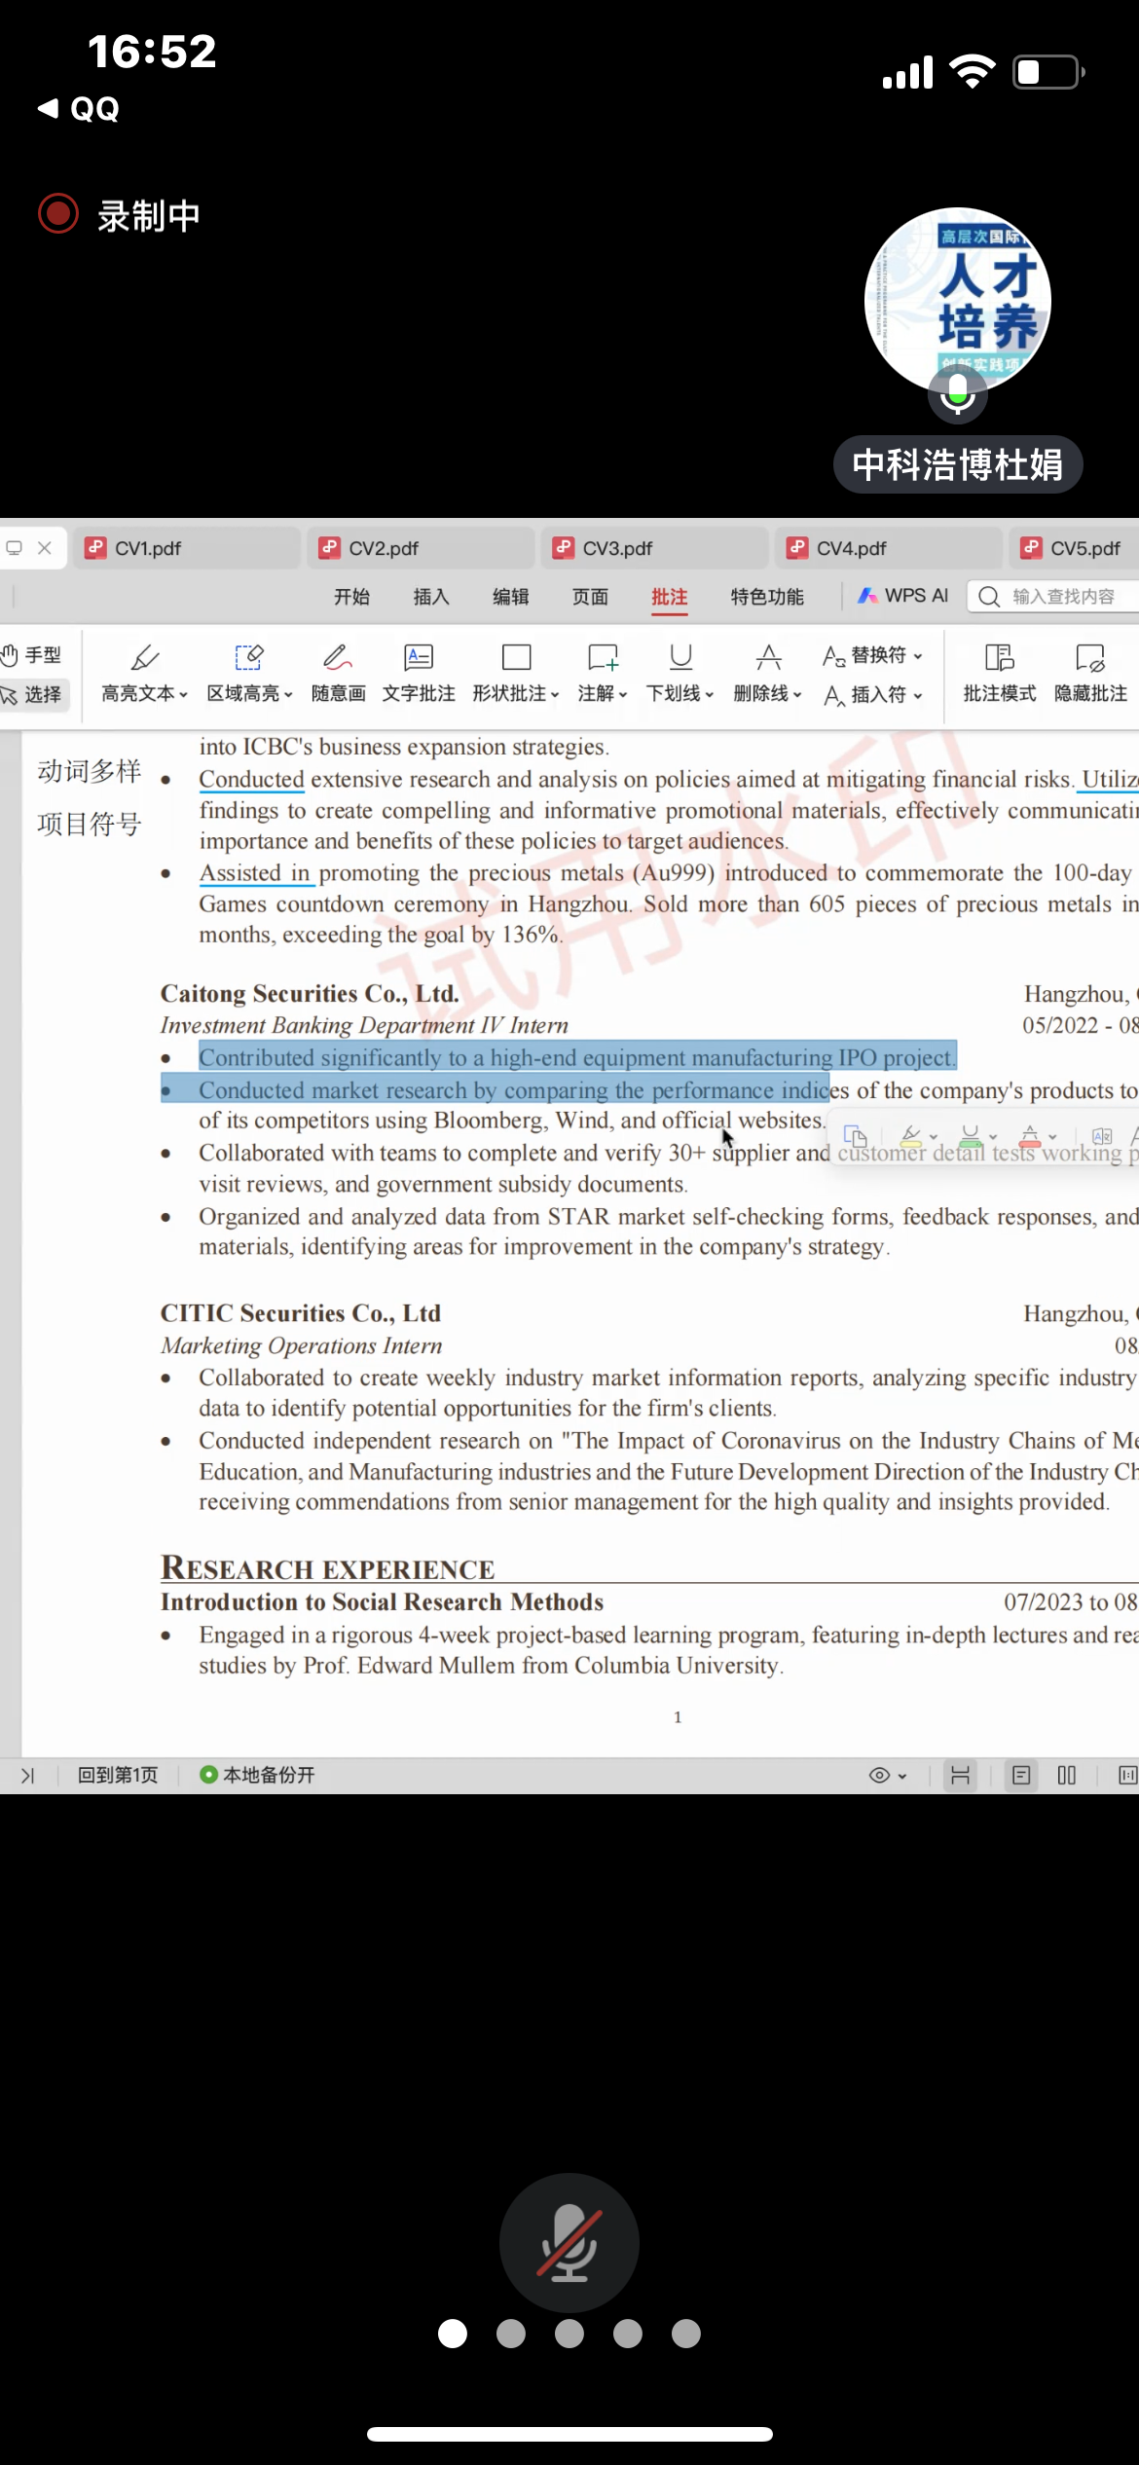Open yellow highlight color dropdown in floating toolbar
This screenshot has width=1139, height=2465.
pyautogui.click(x=934, y=1137)
